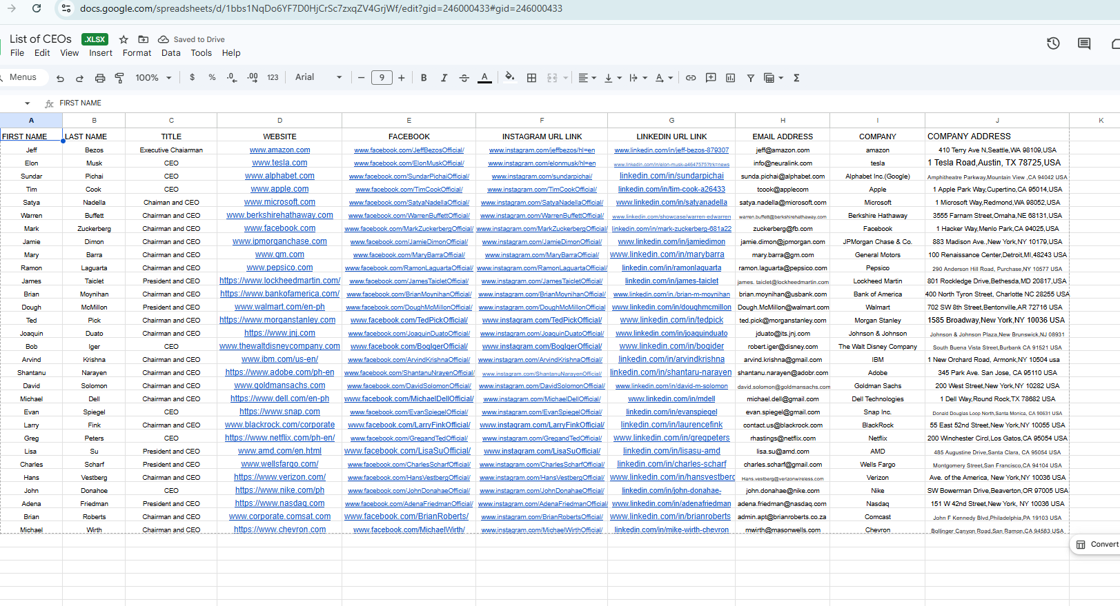The width and height of the screenshot is (1120, 606).
Task: Choose the fill color tool
Action: (x=509, y=78)
